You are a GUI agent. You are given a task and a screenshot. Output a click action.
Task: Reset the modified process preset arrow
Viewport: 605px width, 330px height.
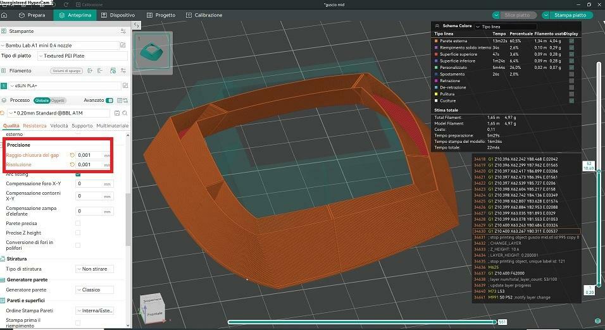tap(3, 113)
